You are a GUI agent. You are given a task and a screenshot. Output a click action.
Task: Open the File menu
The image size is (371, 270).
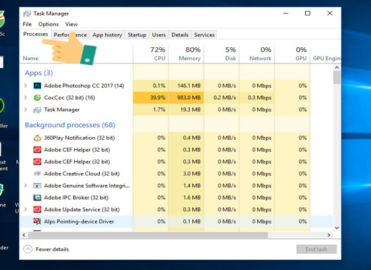pyautogui.click(x=27, y=24)
